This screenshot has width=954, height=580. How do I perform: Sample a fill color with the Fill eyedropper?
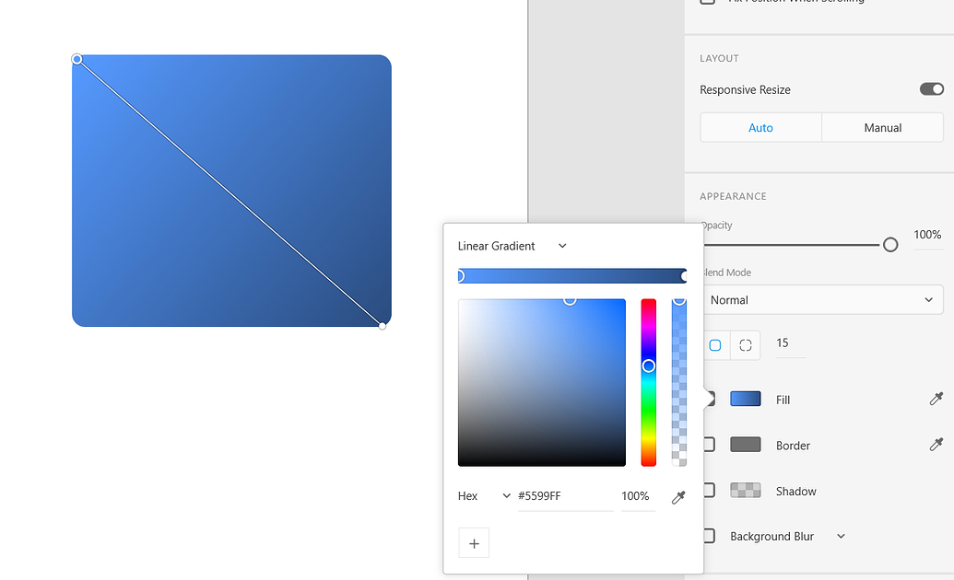point(935,399)
